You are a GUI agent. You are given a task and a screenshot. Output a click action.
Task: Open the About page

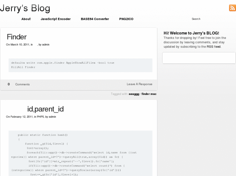(x=26, y=19)
